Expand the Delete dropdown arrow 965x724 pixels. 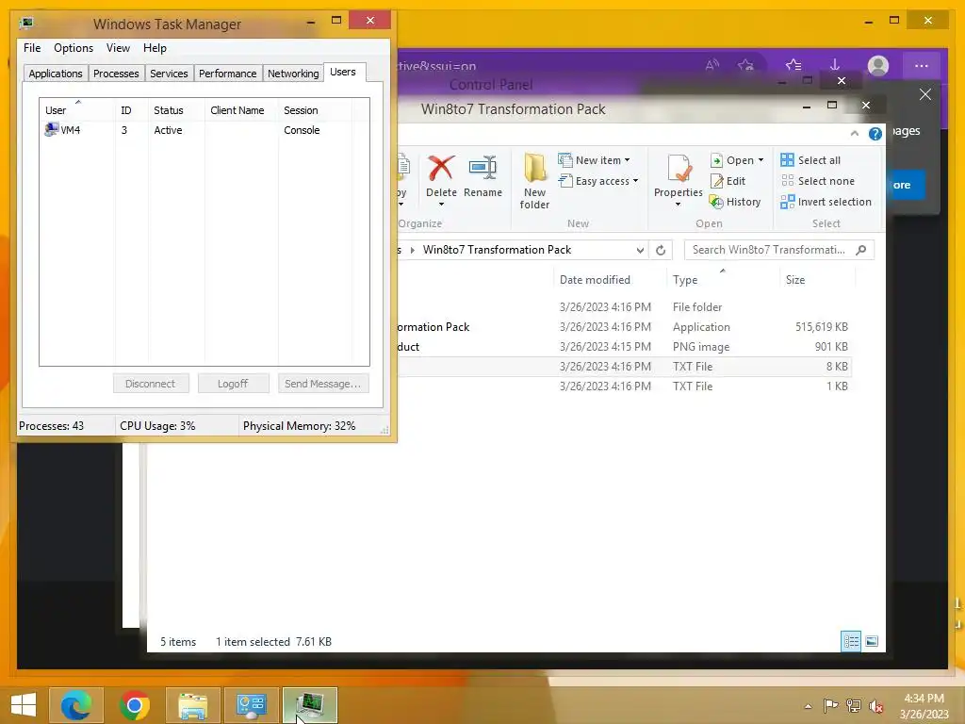point(441,205)
